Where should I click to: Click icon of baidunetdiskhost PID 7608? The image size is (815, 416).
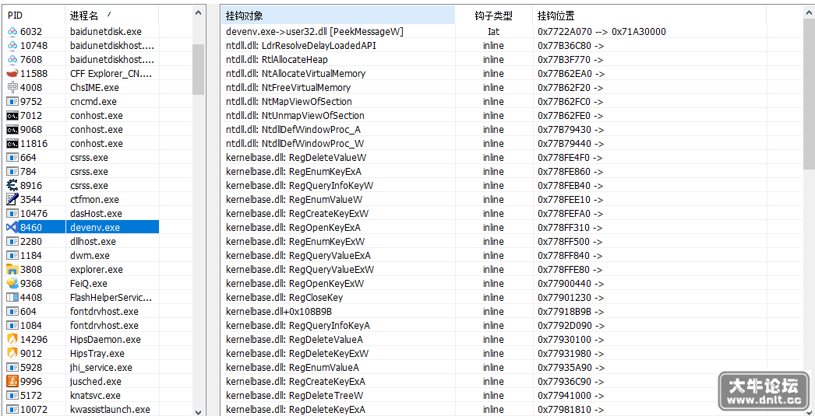[x=13, y=60]
